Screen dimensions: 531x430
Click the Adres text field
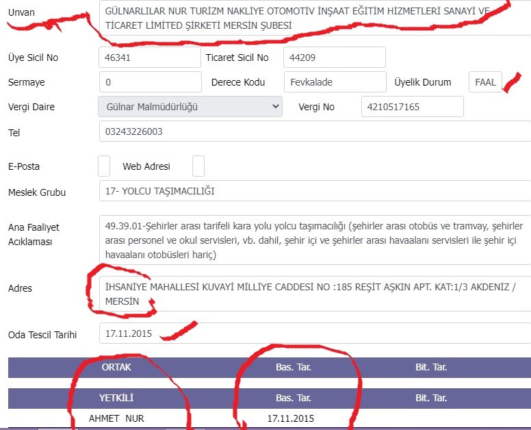(x=315, y=294)
